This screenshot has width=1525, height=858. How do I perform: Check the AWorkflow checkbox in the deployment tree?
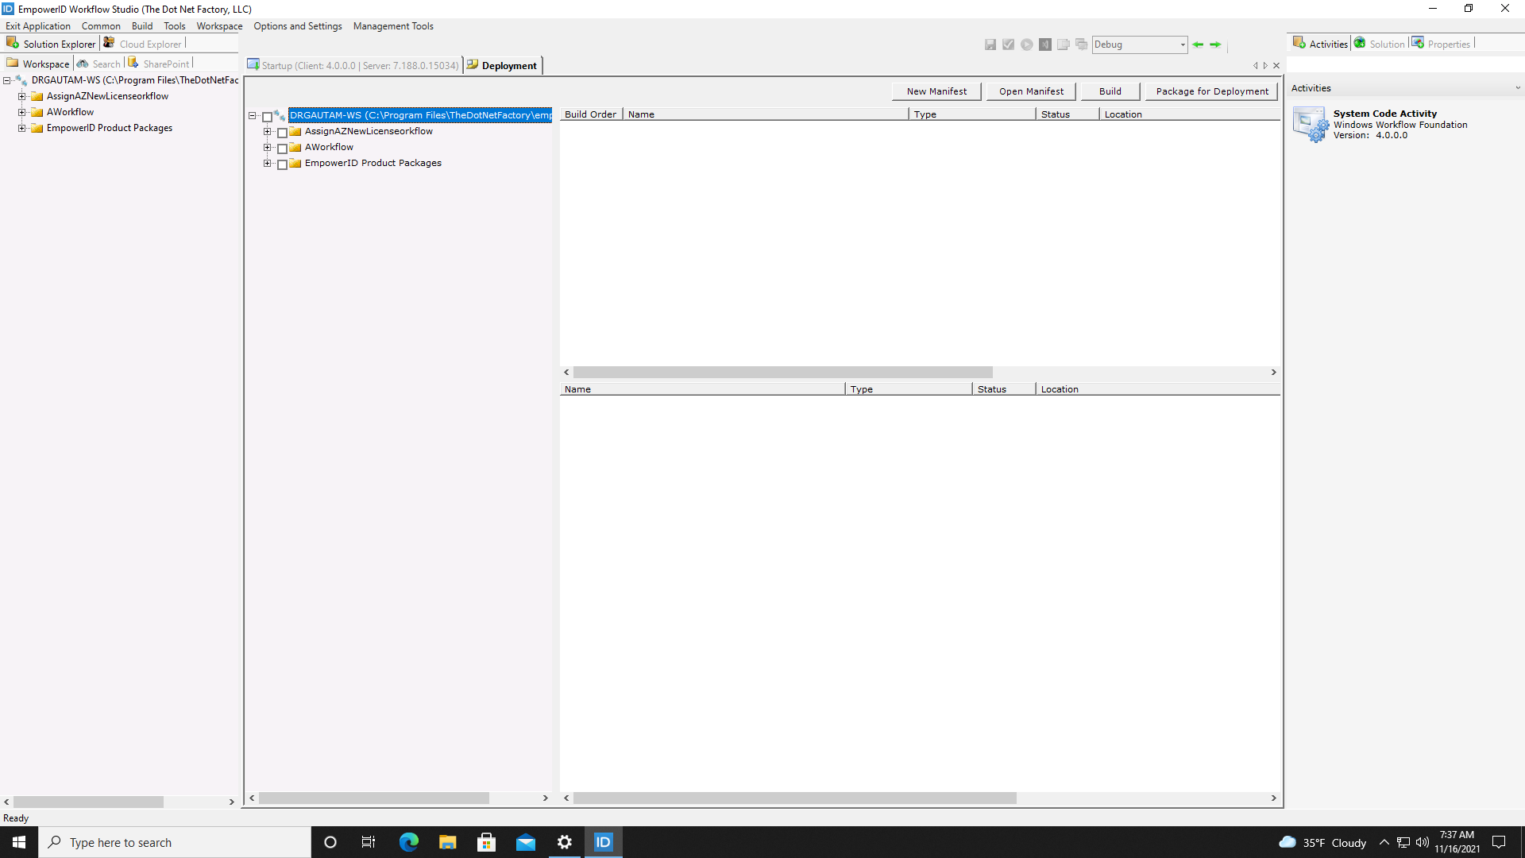coord(283,148)
